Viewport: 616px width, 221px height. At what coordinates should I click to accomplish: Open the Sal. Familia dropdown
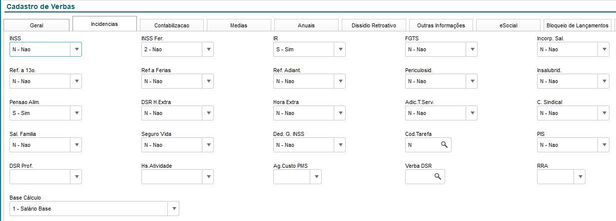76,145
